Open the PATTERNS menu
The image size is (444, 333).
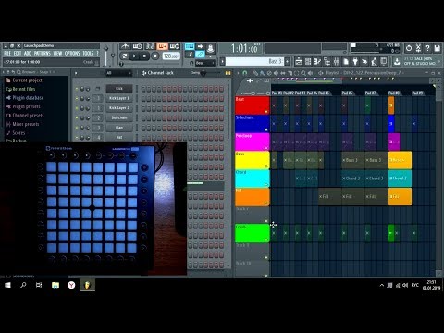(x=43, y=54)
